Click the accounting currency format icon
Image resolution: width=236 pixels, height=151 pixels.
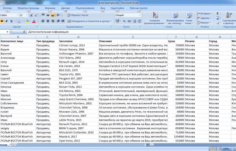click(117, 21)
